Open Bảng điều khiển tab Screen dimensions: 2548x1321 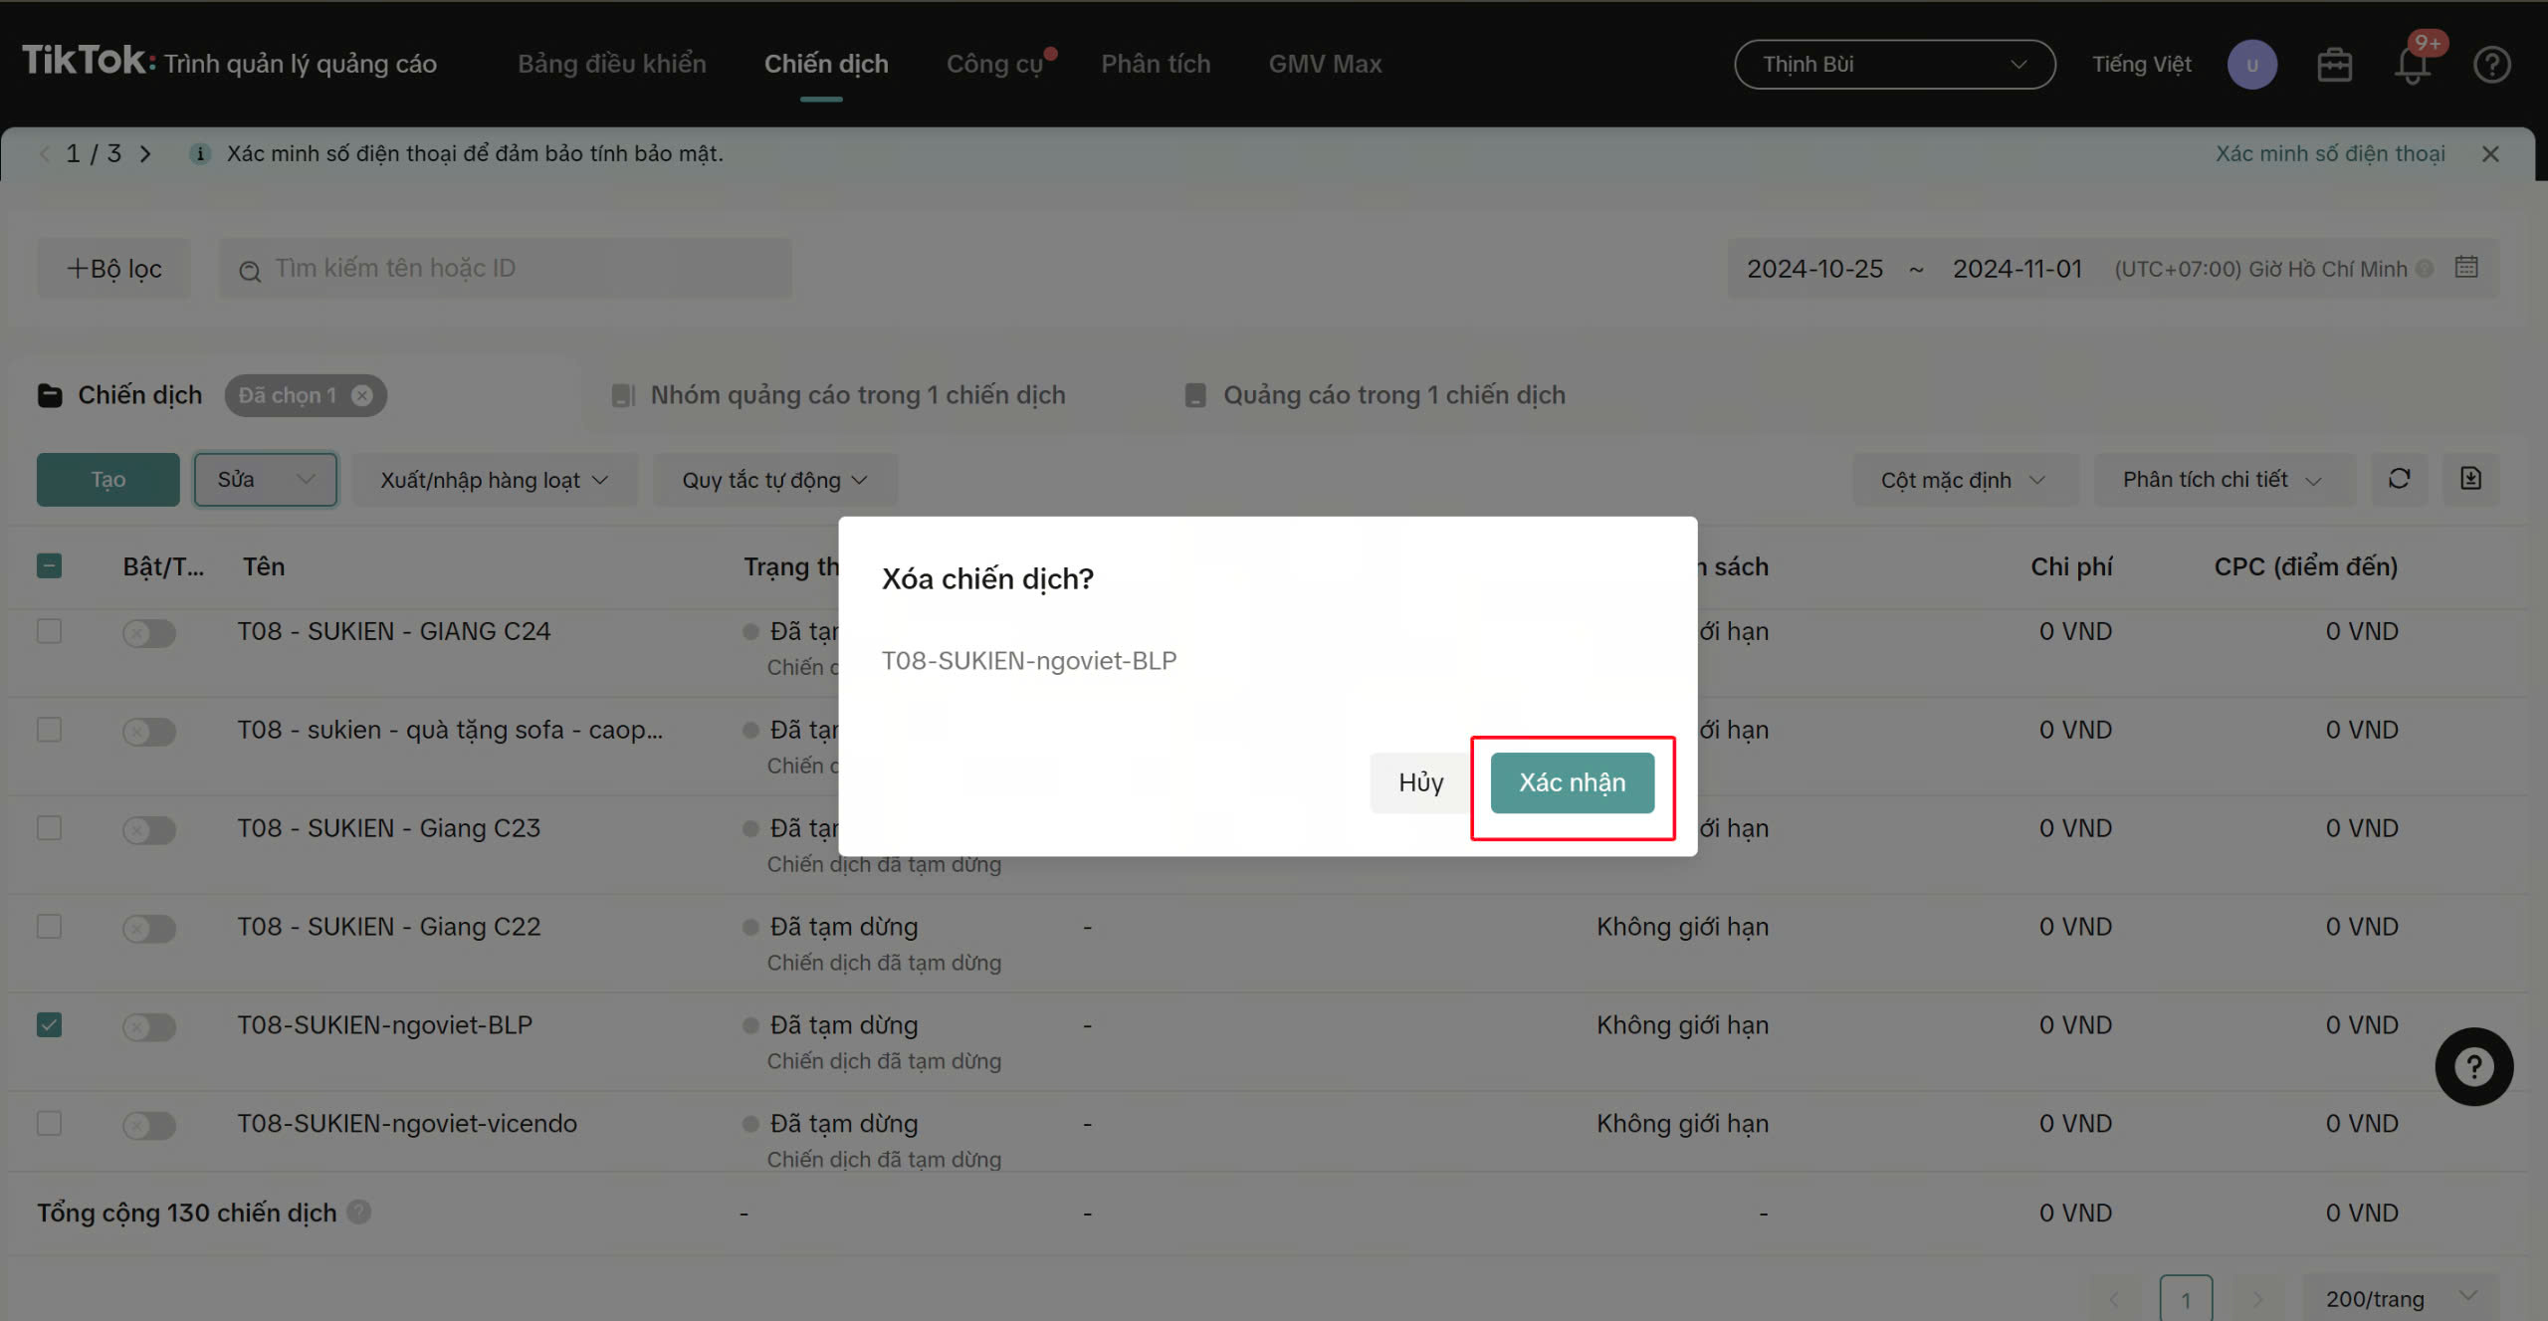pos(612,64)
